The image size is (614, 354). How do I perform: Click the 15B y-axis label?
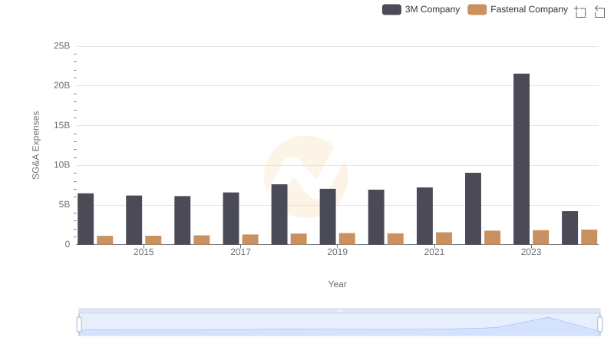tap(62, 125)
